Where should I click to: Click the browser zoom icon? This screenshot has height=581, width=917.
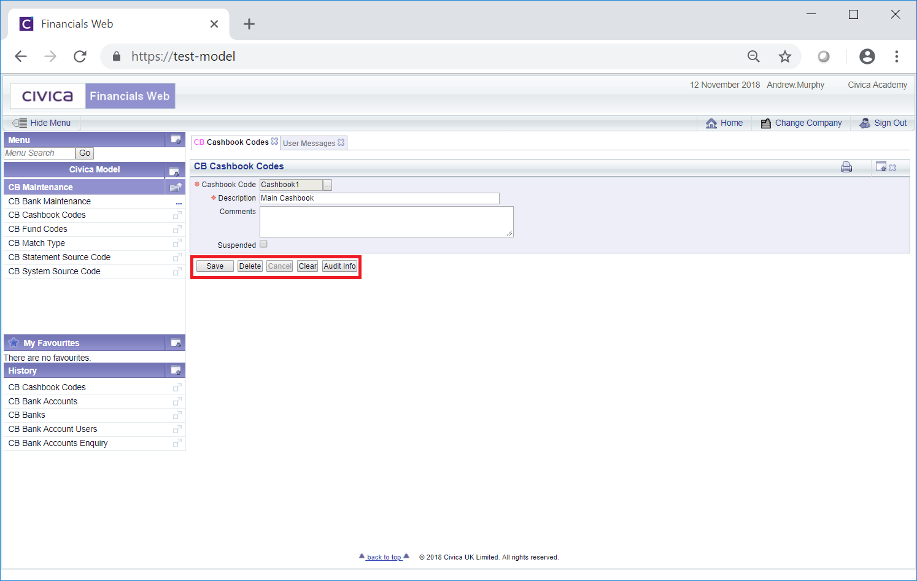(x=754, y=56)
